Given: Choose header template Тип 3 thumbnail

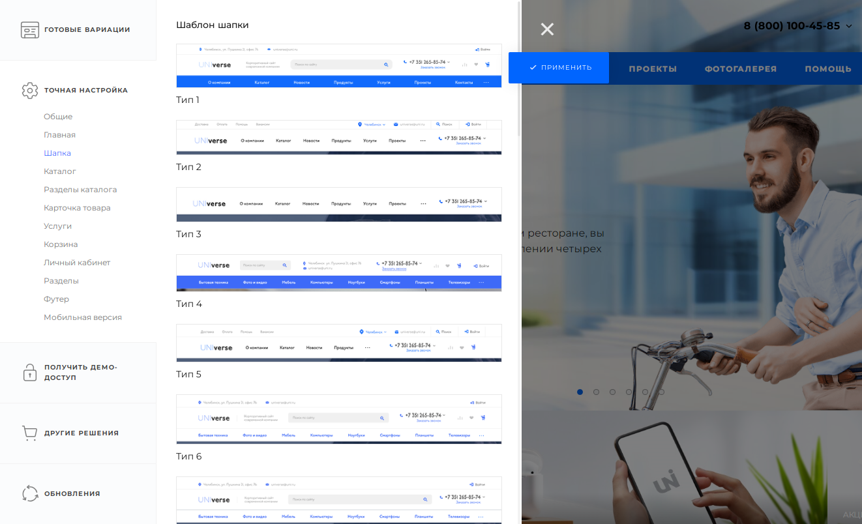Looking at the screenshot, I should (339, 205).
